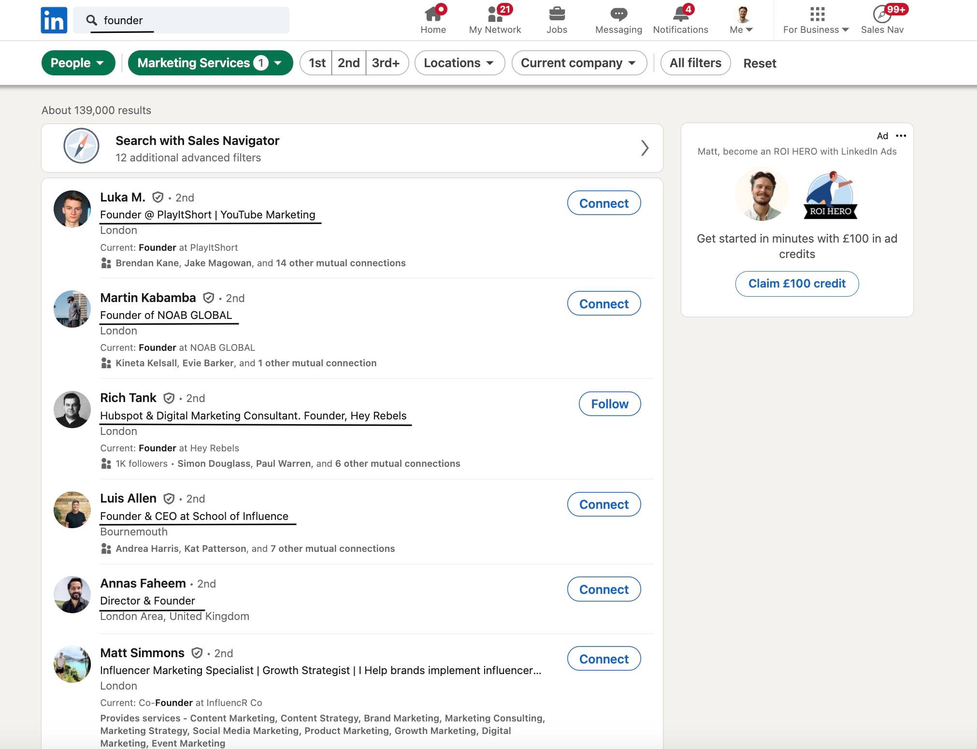The width and height of the screenshot is (977, 749).
Task: Follow Rich Tank
Action: point(610,403)
